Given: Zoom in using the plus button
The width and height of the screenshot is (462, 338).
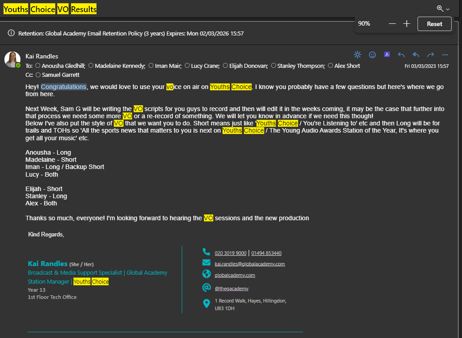Looking at the screenshot, I should [x=407, y=24].
